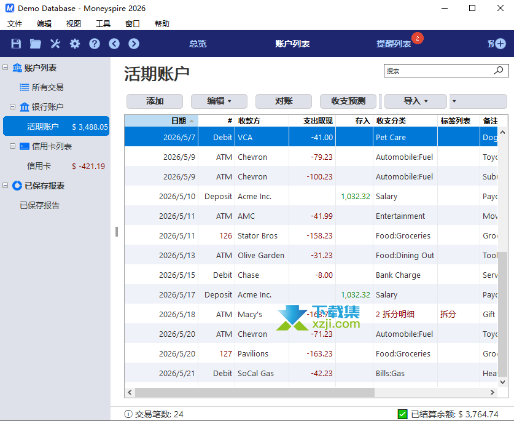Click scroll-up arrow of vertical scrollbar
Image resolution: width=514 pixels, height=421 pixels.
click(x=502, y=132)
